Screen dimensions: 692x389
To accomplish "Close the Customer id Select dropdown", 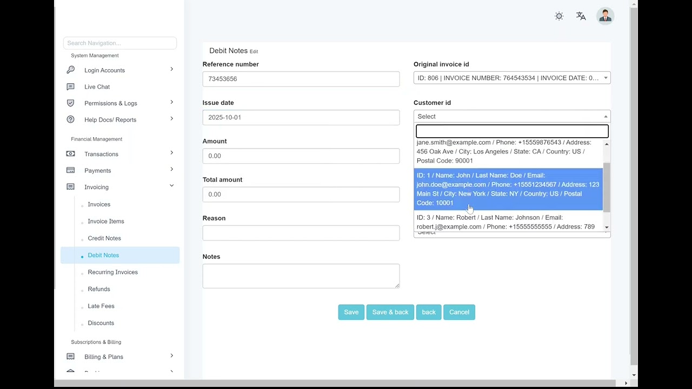I will coord(512,116).
